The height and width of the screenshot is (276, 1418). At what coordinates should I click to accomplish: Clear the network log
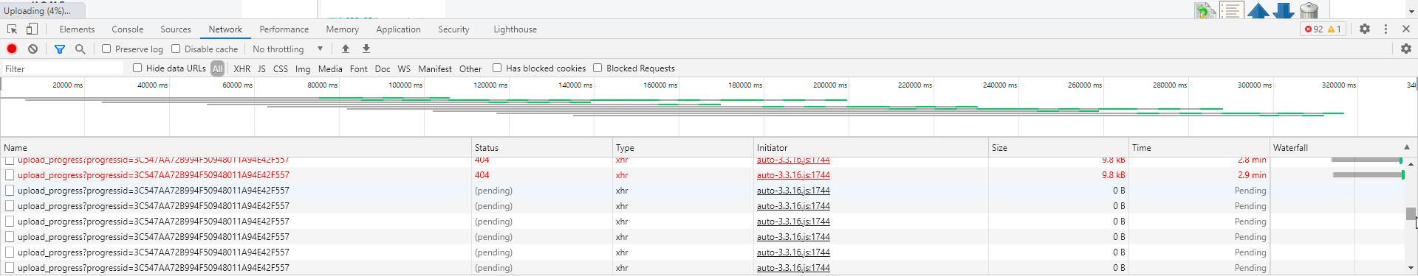(32, 49)
